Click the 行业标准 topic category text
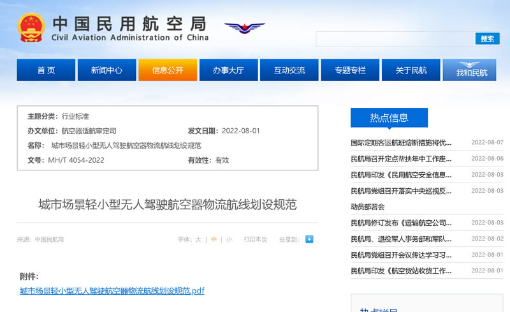510x312 pixels. [75, 116]
